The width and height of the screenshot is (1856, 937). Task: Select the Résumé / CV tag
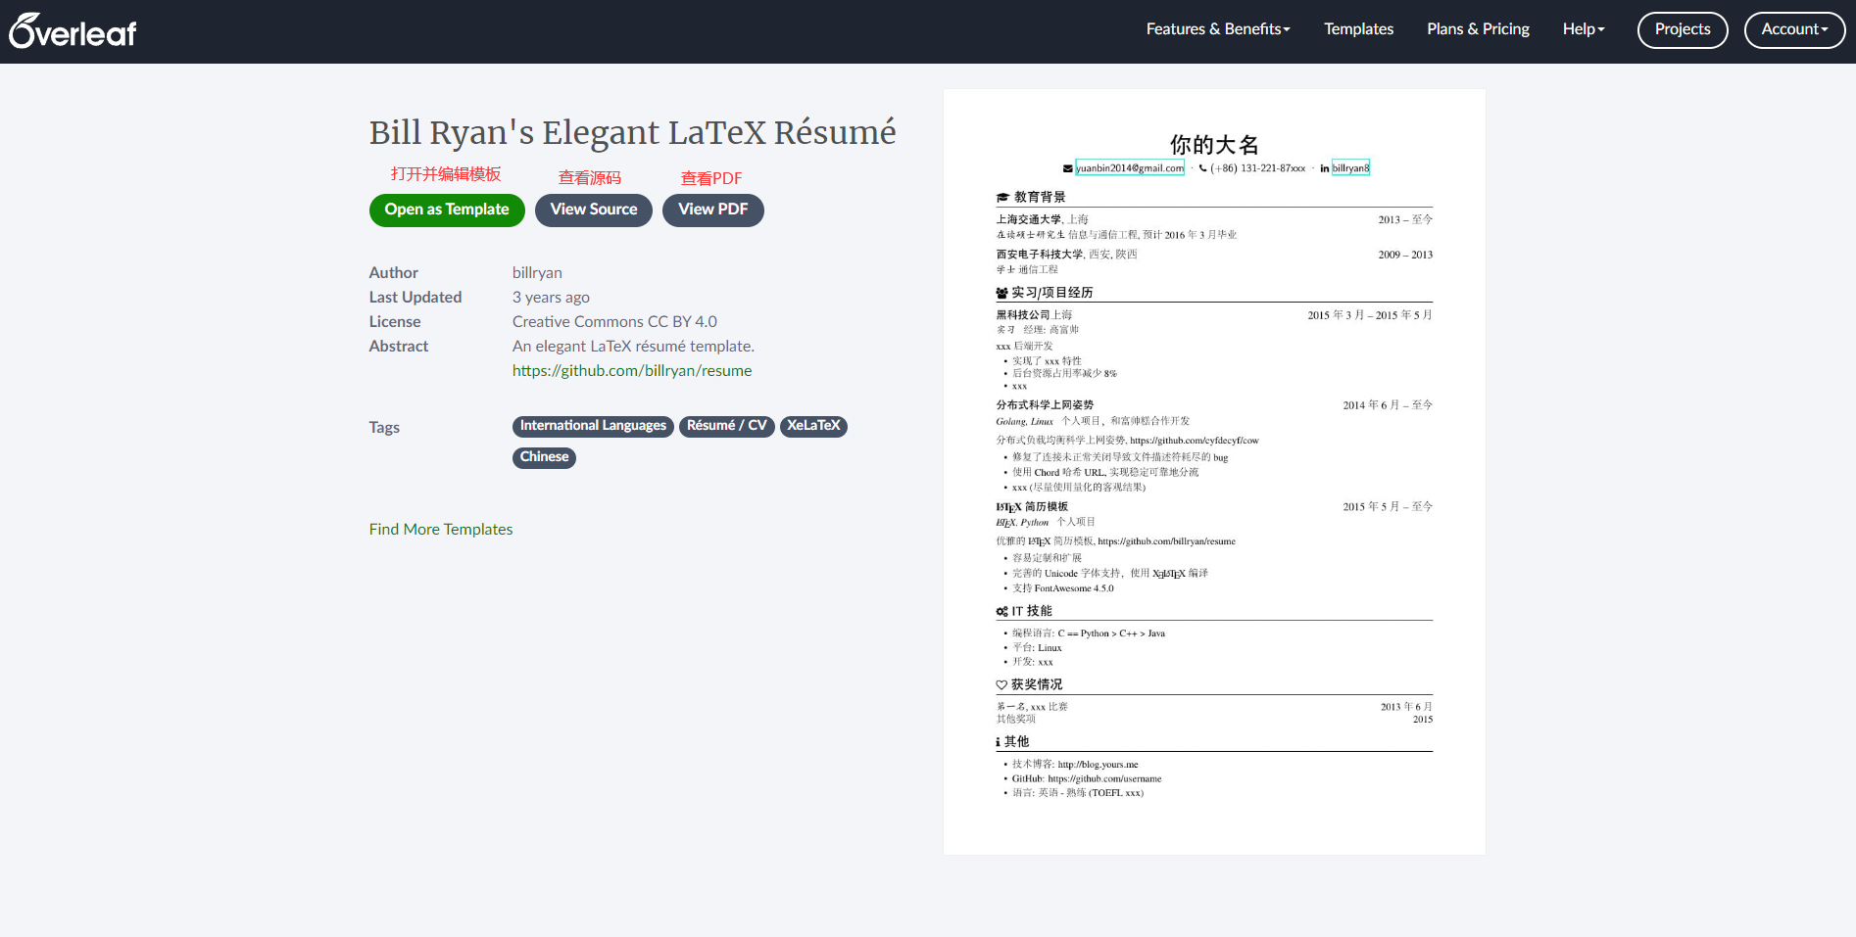726,426
